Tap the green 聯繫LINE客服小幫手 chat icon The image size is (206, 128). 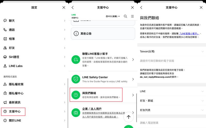pos(76,60)
